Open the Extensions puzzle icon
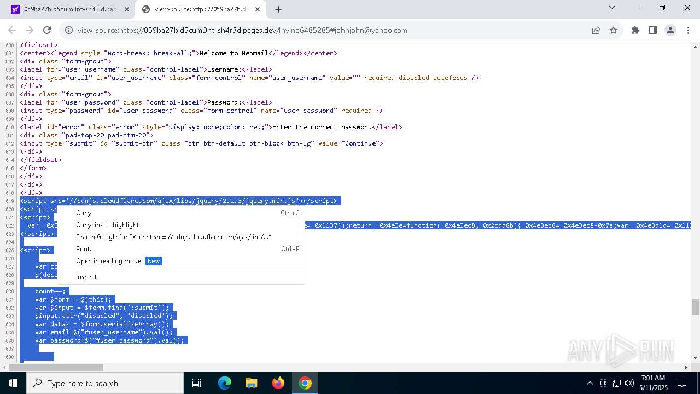Image resolution: width=700 pixels, height=394 pixels. click(x=635, y=30)
